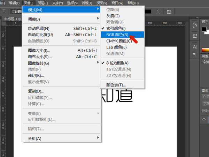Click the text orientation toggle icon
This screenshot has width=209, height=157.
(3, 12)
